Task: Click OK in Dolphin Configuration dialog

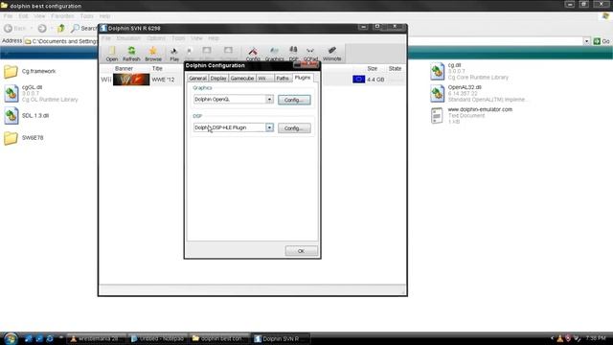Action: 301,251
